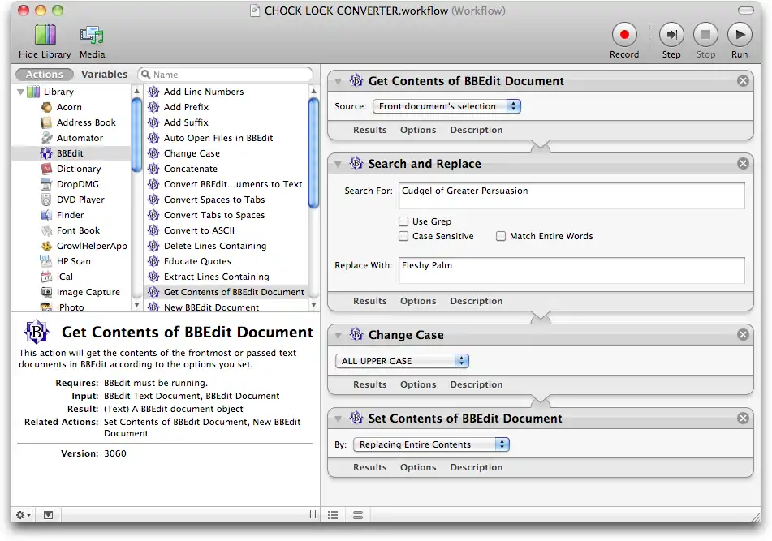Select the Image Capture library icon
This screenshot has width=772, height=541.
coord(48,292)
